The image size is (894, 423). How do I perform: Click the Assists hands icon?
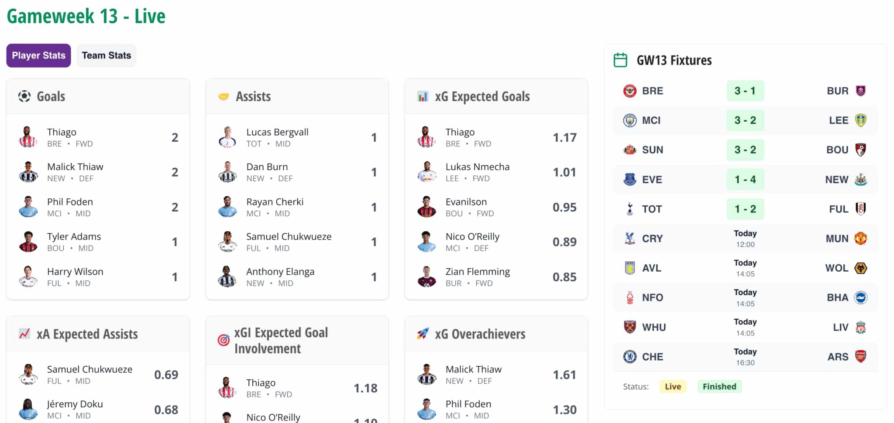point(224,96)
